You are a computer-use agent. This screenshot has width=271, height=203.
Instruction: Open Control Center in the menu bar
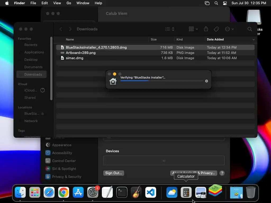225,3
